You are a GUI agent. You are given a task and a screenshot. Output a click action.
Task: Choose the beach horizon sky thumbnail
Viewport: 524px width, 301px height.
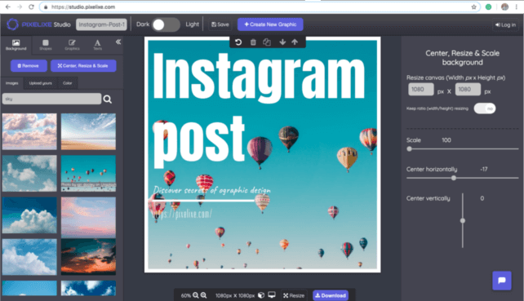point(88,131)
